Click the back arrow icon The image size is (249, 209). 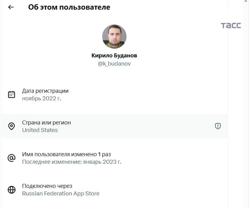coord(11,7)
